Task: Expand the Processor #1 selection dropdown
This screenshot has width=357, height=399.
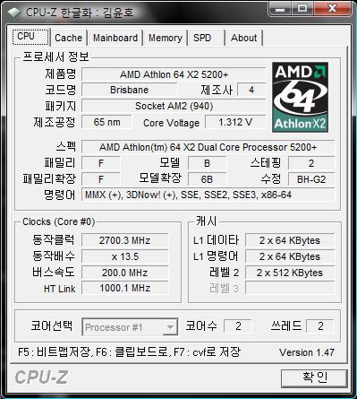Action: click(170, 327)
